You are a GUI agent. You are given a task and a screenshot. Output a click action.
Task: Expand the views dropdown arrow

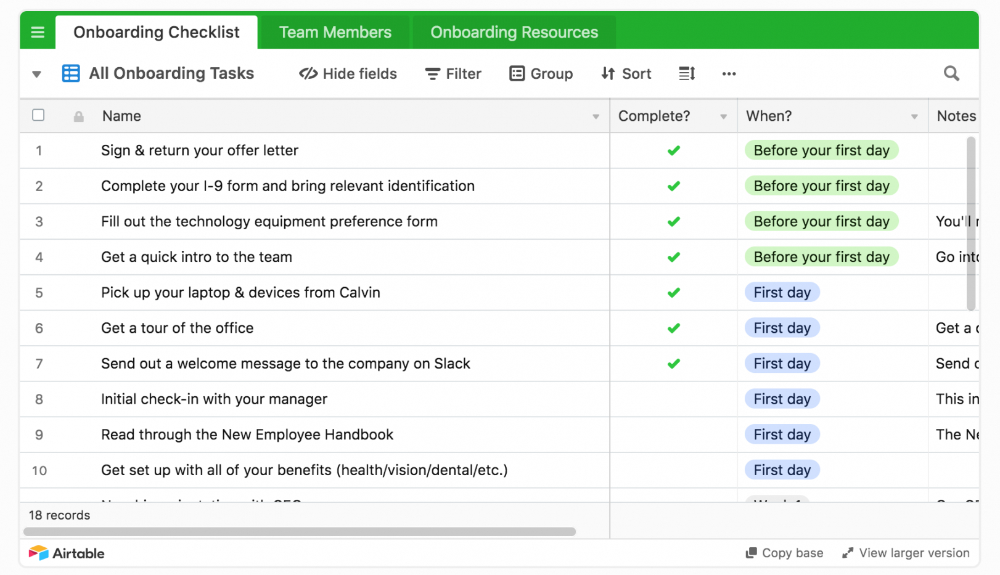[x=36, y=74]
